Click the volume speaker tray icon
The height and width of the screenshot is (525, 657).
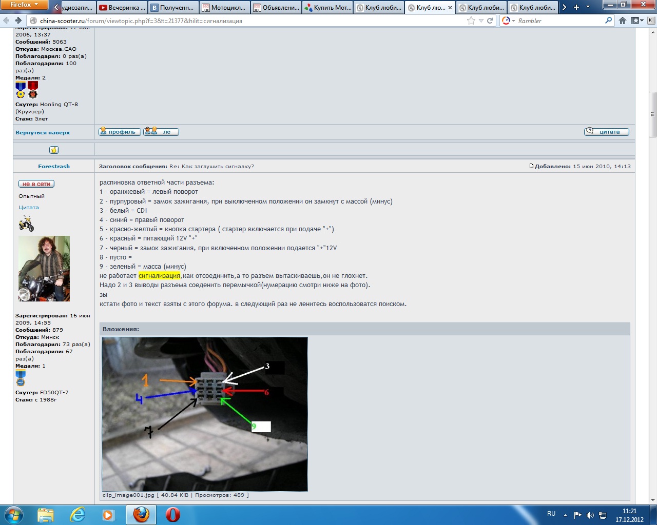[590, 515]
